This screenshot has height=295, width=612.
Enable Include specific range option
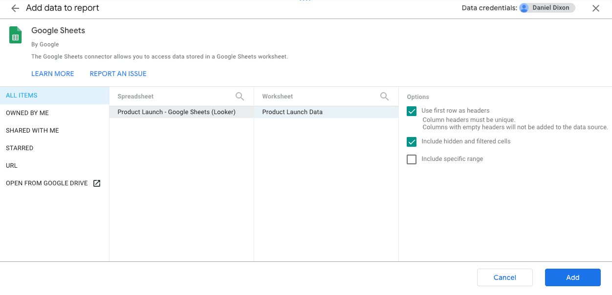click(x=412, y=159)
